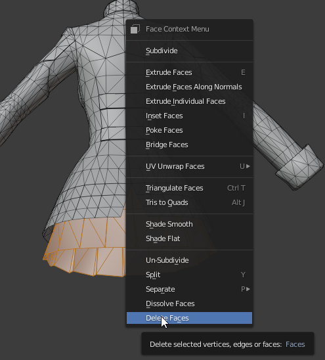
Task: Choose Tris to Quads
Action: click(189, 203)
